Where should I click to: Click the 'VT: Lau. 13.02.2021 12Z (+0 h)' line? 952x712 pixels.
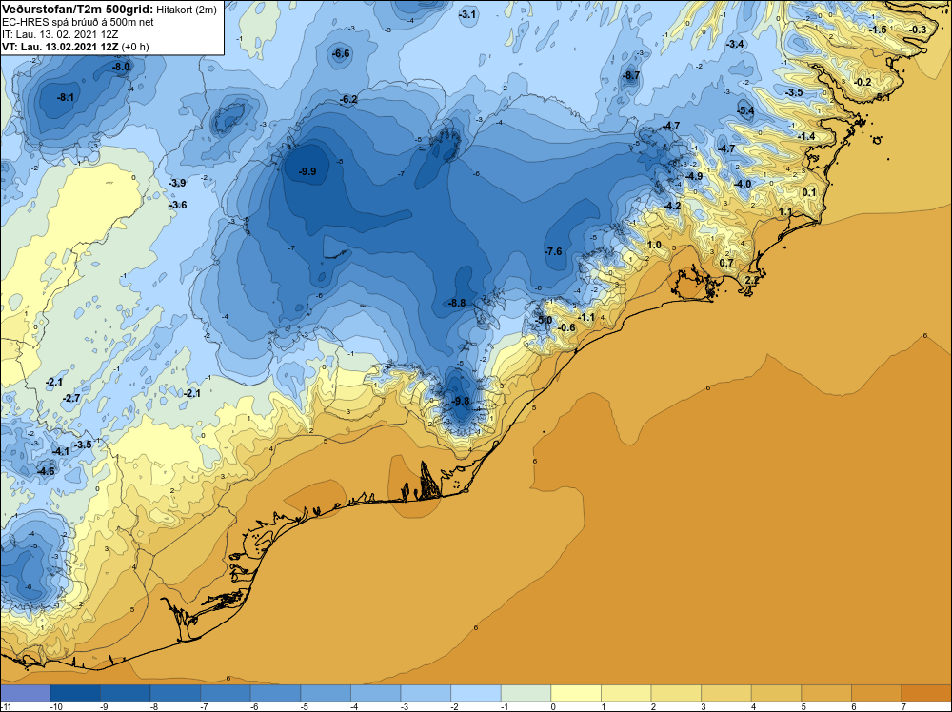click(75, 47)
